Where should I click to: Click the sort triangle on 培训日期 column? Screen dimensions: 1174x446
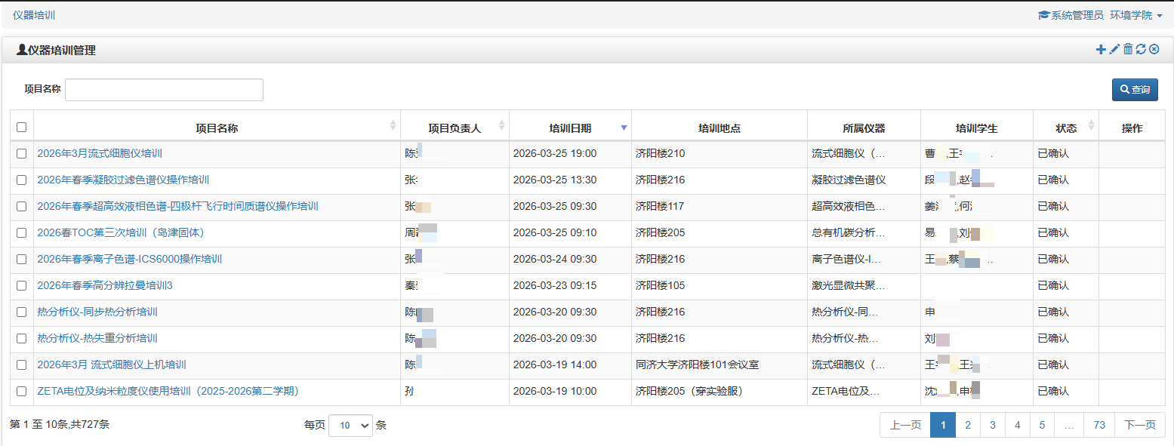(624, 128)
